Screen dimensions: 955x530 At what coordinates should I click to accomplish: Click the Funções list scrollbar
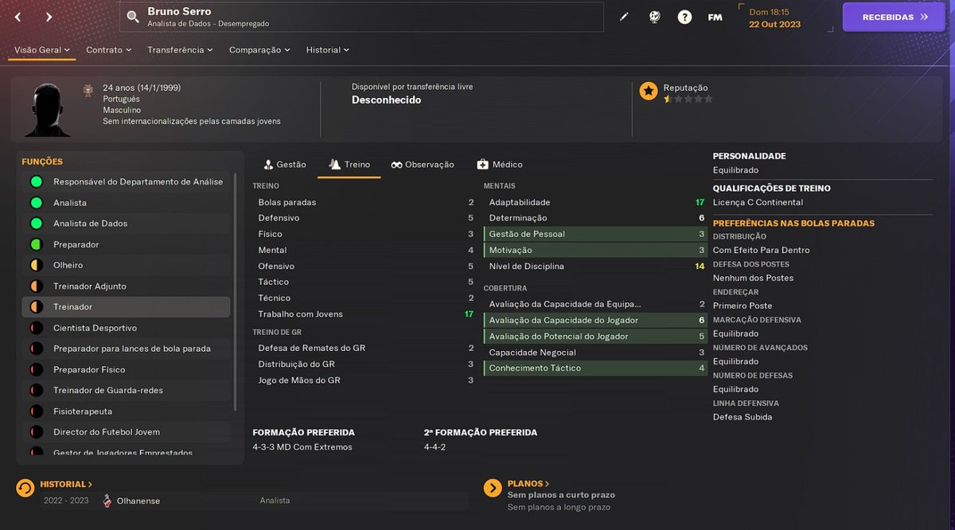[x=235, y=290]
